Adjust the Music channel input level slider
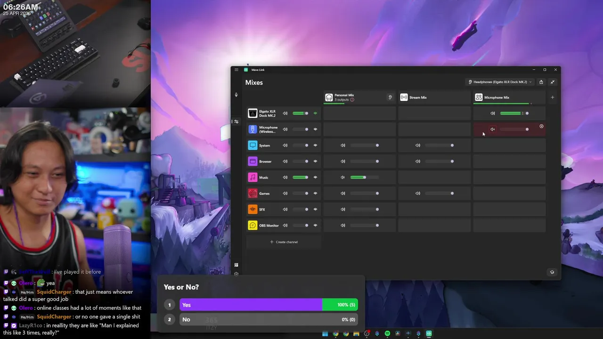 pyautogui.click(x=301, y=178)
